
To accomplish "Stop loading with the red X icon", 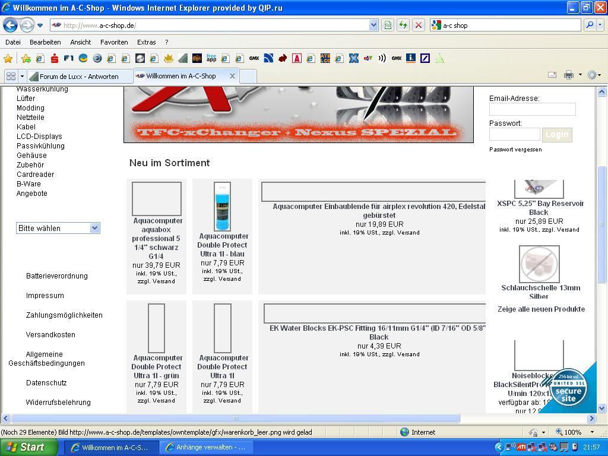I will click(419, 25).
